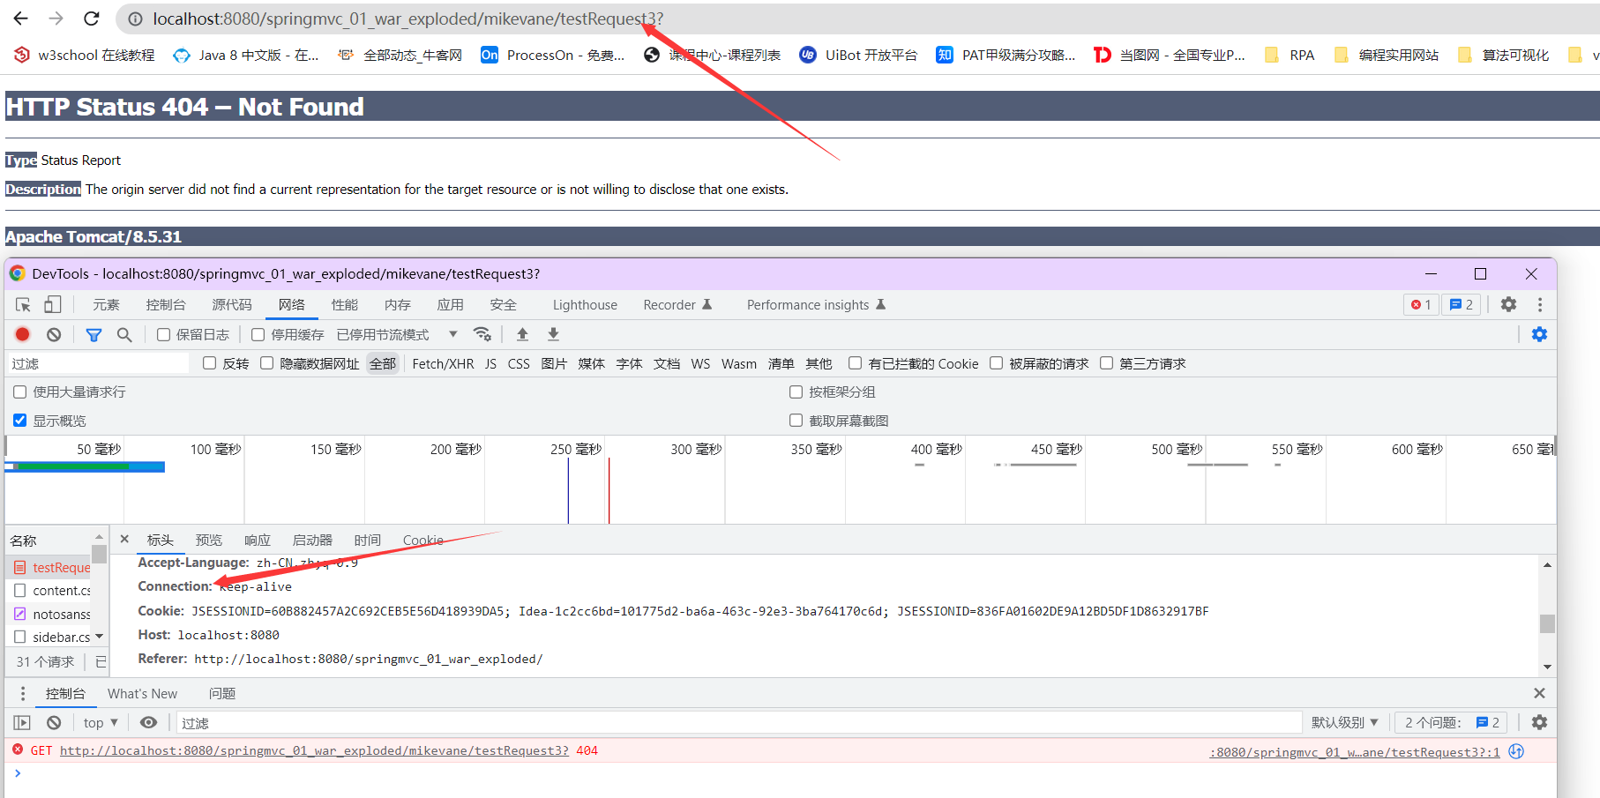Open DevTools settings with the gear icon
Viewport: 1600px width, 798px height.
(x=1508, y=304)
